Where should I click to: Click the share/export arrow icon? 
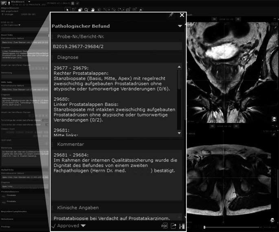tap(174, 226)
